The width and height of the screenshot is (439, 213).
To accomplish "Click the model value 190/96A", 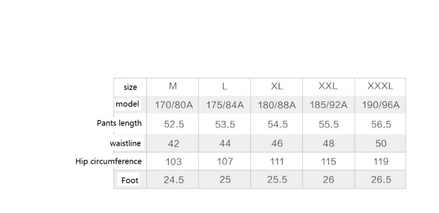I will (x=381, y=105).
